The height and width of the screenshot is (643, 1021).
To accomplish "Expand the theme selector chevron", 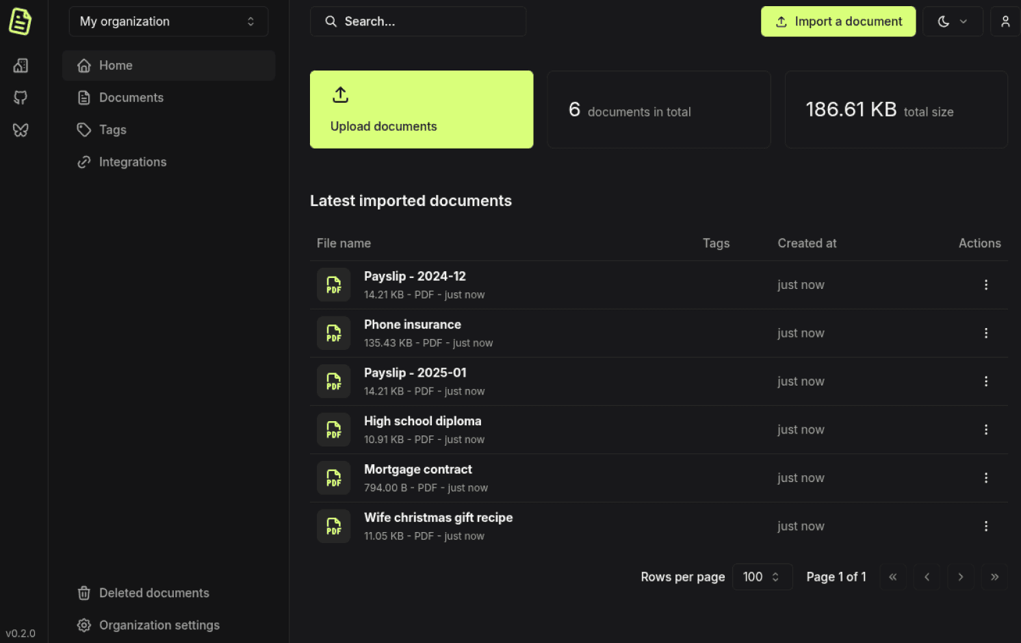I will click(x=965, y=21).
